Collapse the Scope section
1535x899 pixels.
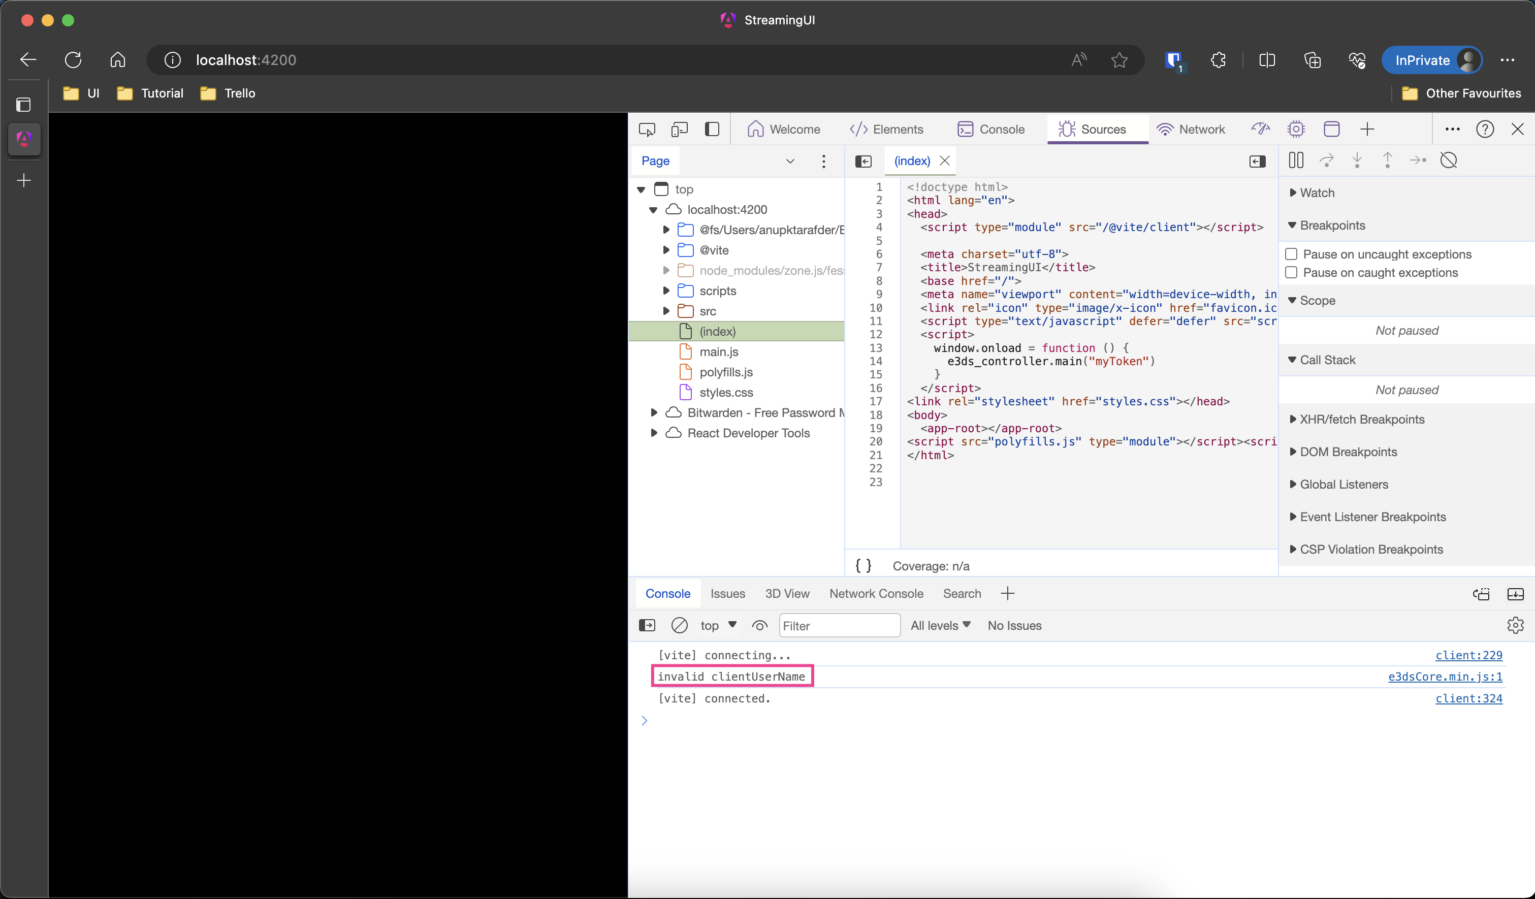tap(1312, 300)
